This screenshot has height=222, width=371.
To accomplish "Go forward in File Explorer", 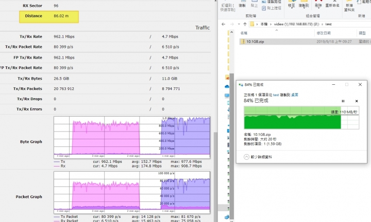I will point(232,24).
